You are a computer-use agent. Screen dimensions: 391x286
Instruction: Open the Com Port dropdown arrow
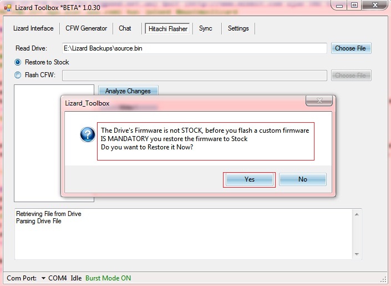click(x=43, y=278)
